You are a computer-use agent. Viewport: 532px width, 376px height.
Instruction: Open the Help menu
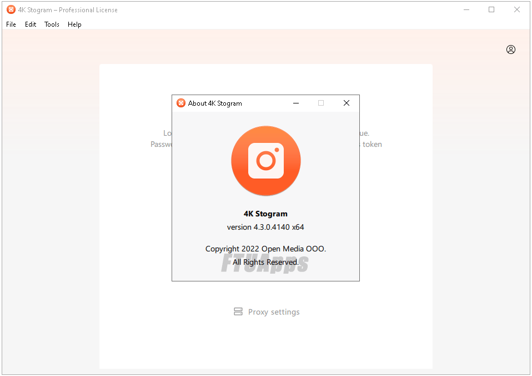click(74, 24)
